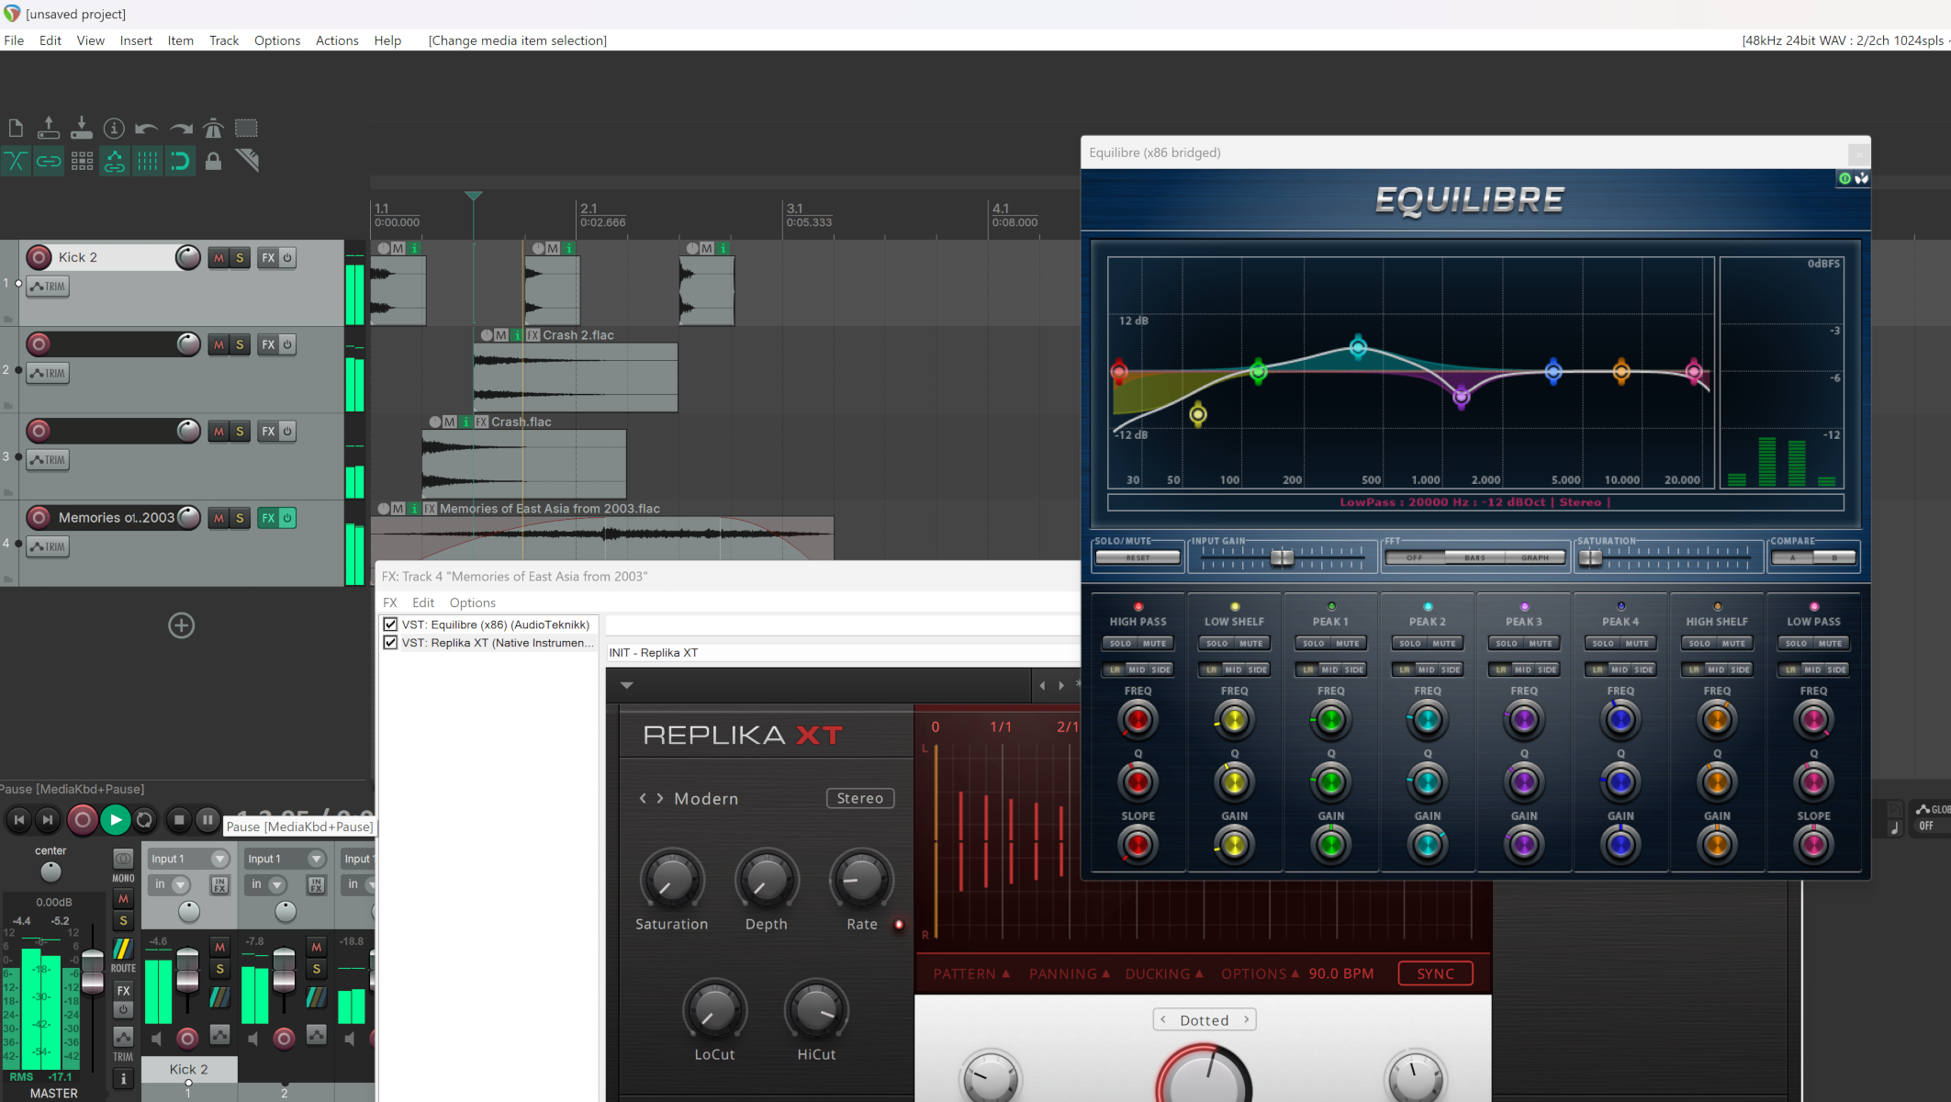1951x1102 pixels.
Task: Toggle the metronome icon in the toolbar
Action: (213, 129)
